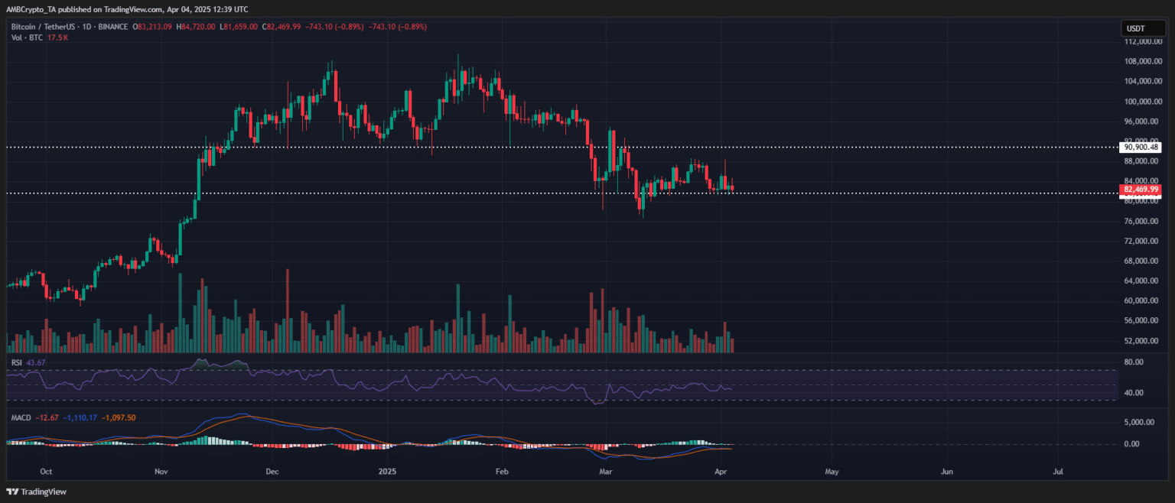Click the 40.00 RSI scale label
The image size is (1175, 503).
(1134, 392)
